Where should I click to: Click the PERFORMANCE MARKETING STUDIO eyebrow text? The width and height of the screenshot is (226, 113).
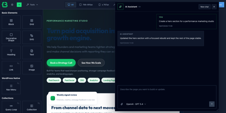[67, 21]
